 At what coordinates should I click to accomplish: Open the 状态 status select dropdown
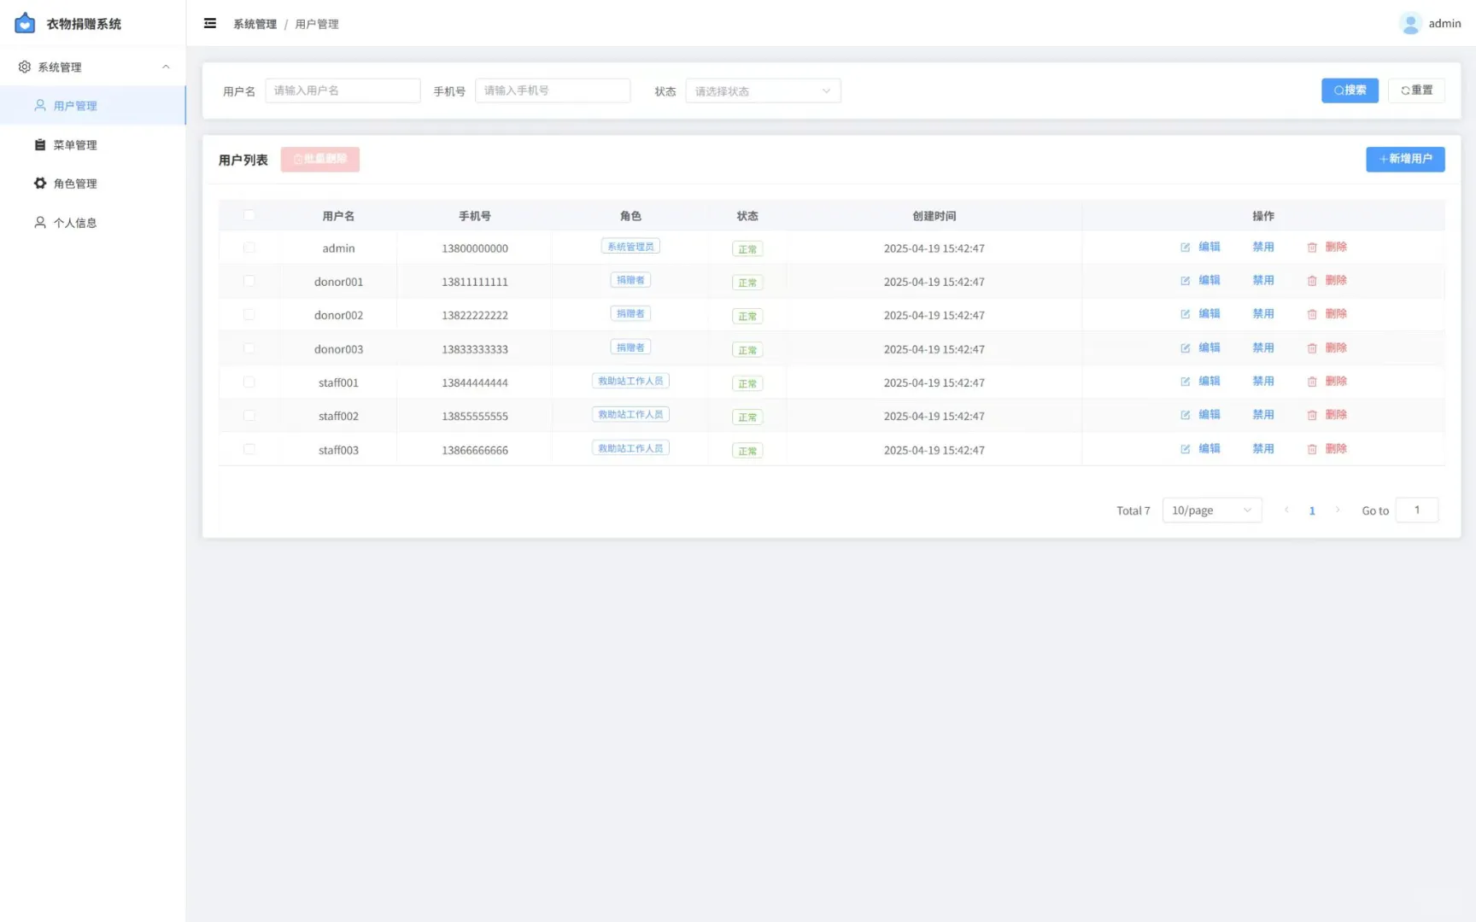pos(763,90)
